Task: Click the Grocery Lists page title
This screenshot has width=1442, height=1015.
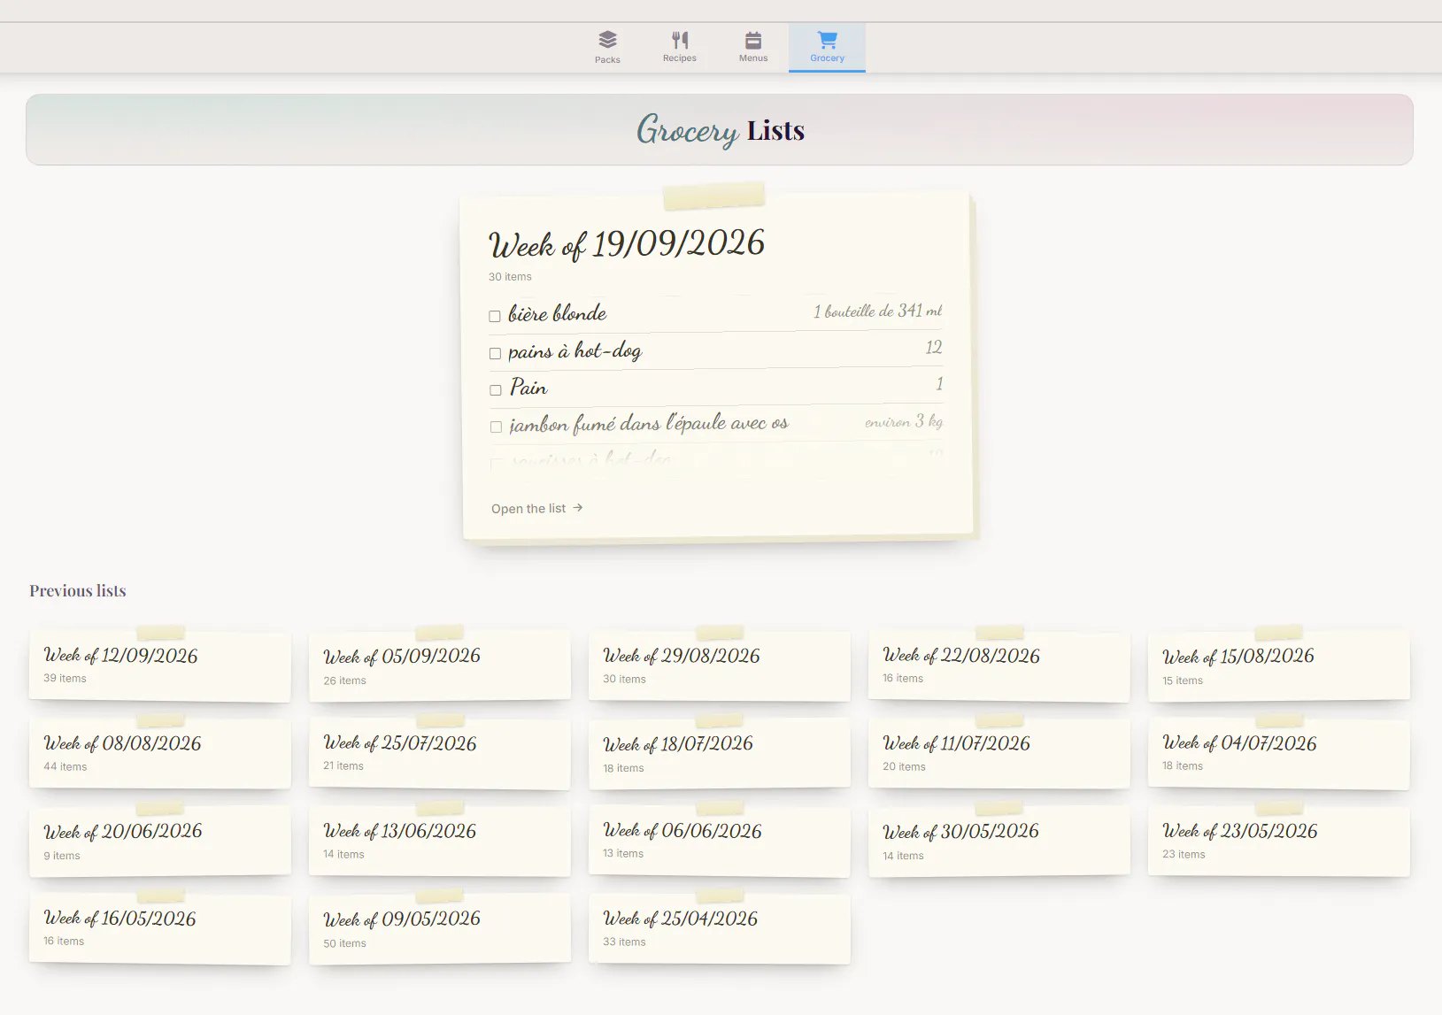Action: [721, 130]
